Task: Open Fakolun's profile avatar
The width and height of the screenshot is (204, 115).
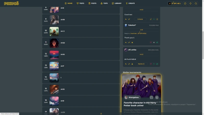Action: point(126,25)
